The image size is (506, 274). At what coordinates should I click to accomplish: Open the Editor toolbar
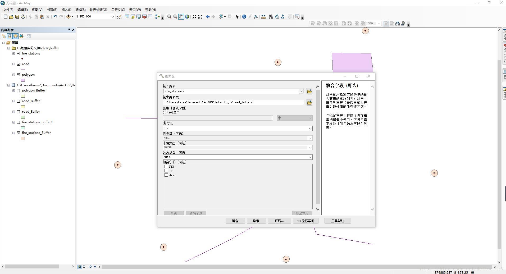click(120, 17)
